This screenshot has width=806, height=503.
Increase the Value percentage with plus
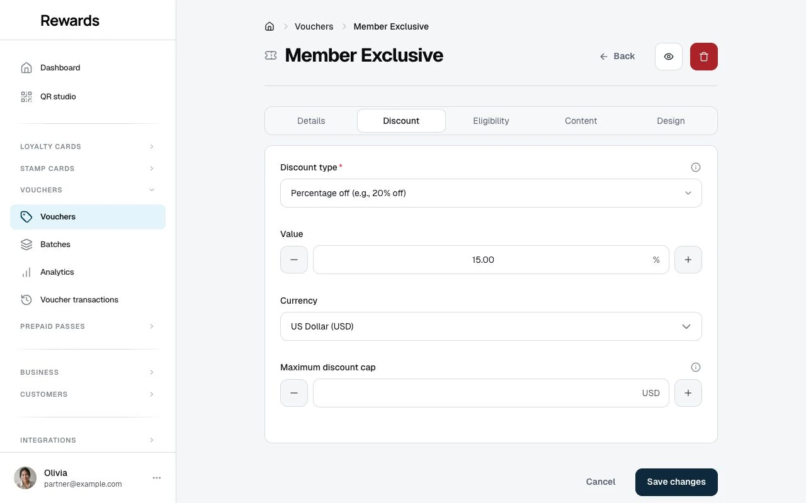(688, 260)
